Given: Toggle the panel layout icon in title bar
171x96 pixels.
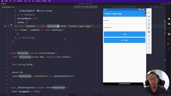Looking at the screenshot, I should coord(164,4).
